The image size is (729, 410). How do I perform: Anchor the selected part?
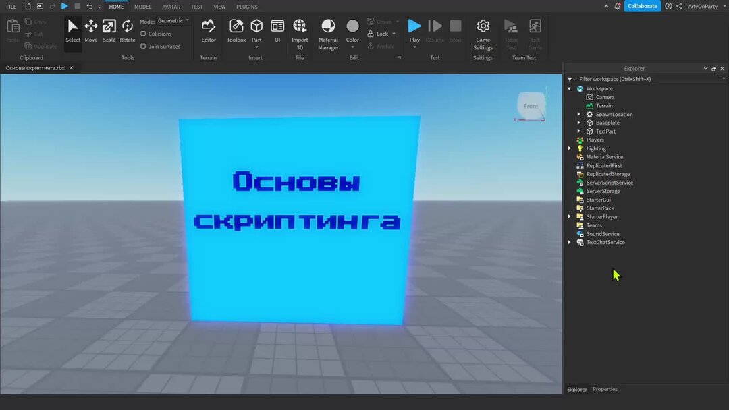coord(383,46)
